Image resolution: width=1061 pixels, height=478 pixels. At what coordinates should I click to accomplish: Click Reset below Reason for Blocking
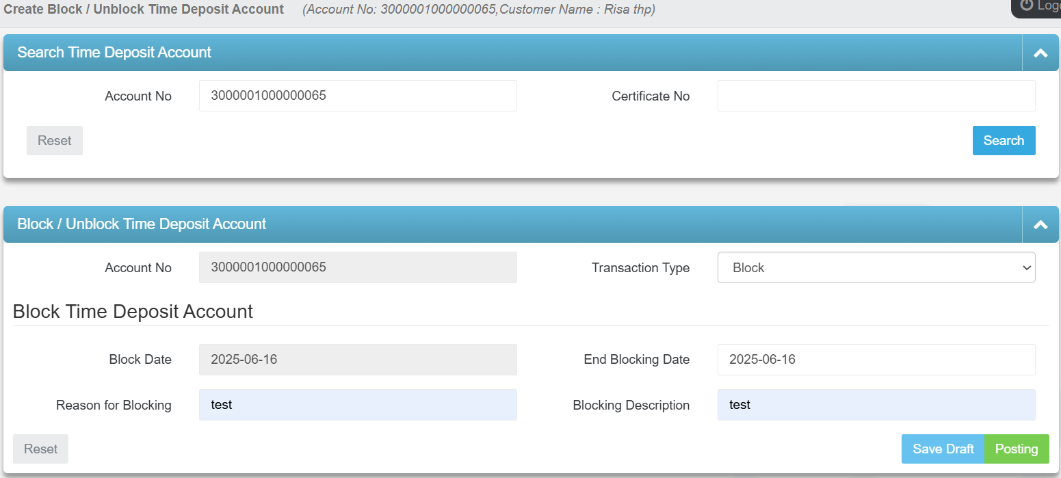40,449
